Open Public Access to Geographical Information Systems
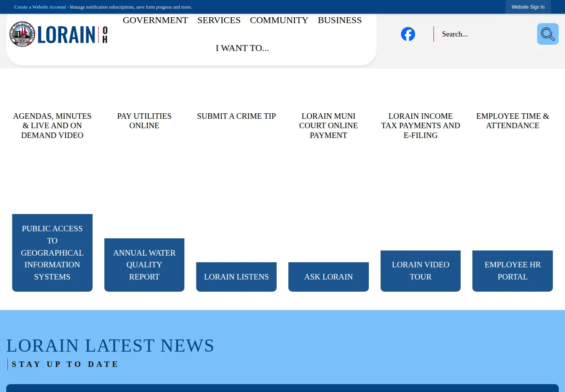The width and height of the screenshot is (565, 392). click(x=52, y=253)
